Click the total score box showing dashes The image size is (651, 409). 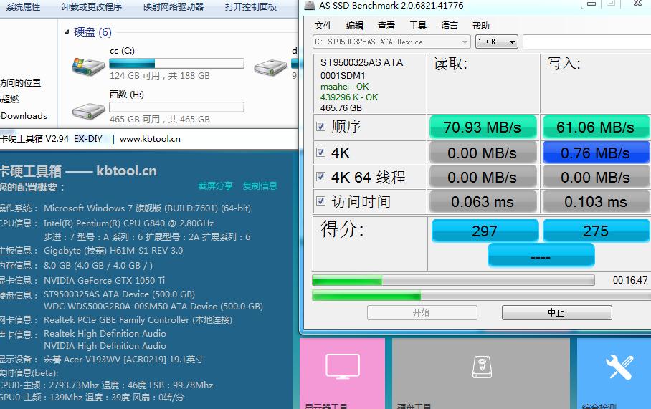(x=541, y=256)
